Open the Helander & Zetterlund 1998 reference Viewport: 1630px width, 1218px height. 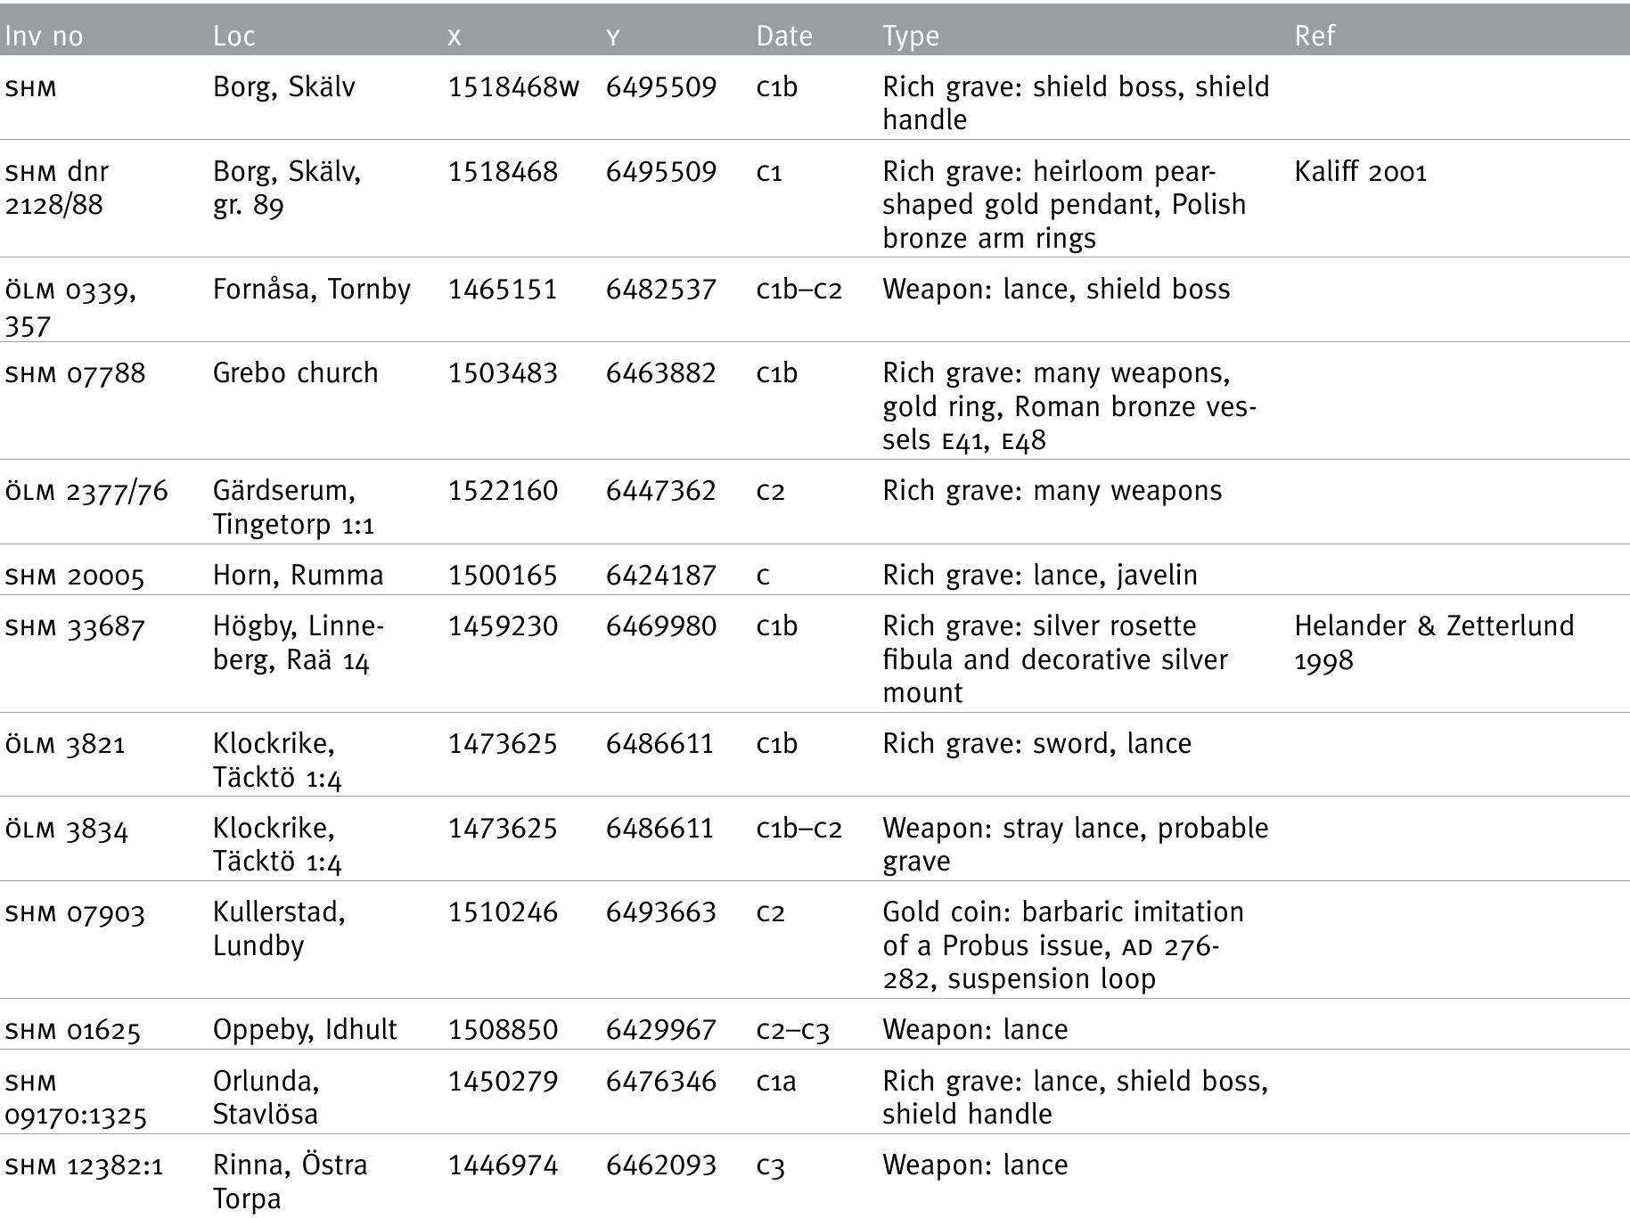[1433, 642]
